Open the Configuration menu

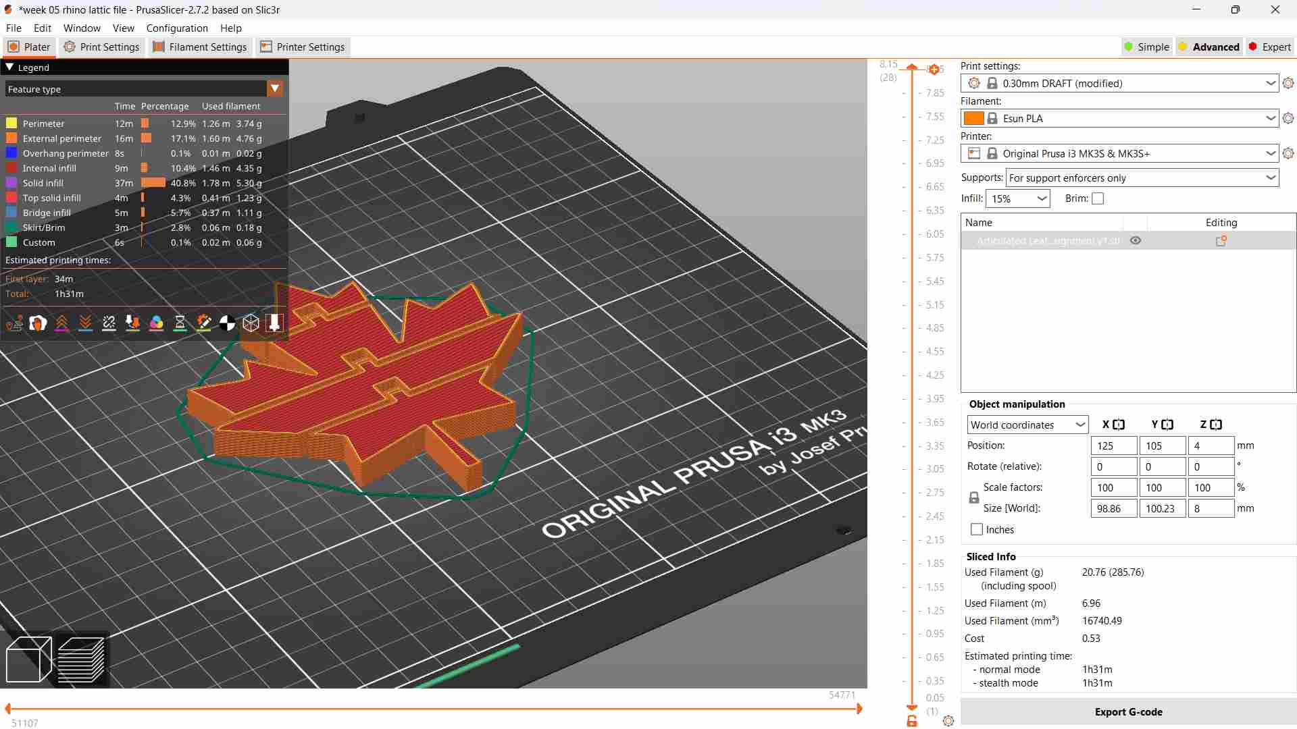177,28
